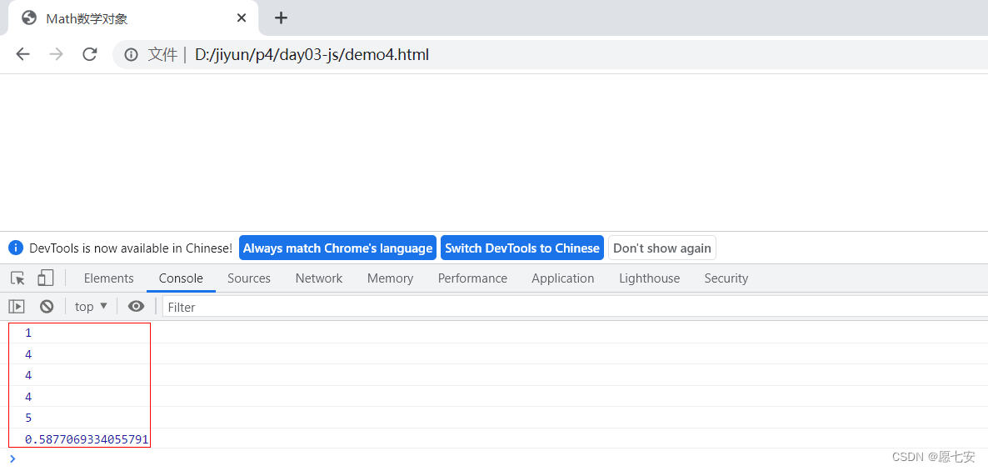Click the address bar URL
Screen dimensions: 988x471
coord(312,55)
